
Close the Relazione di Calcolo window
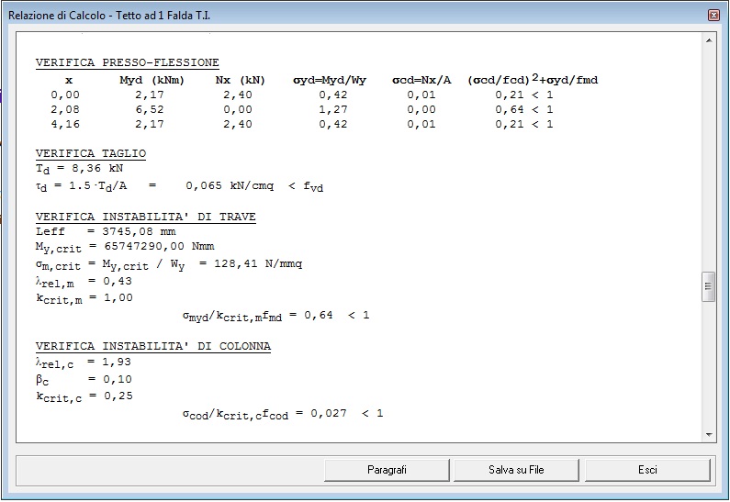pyautogui.click(x=713, y=16)
